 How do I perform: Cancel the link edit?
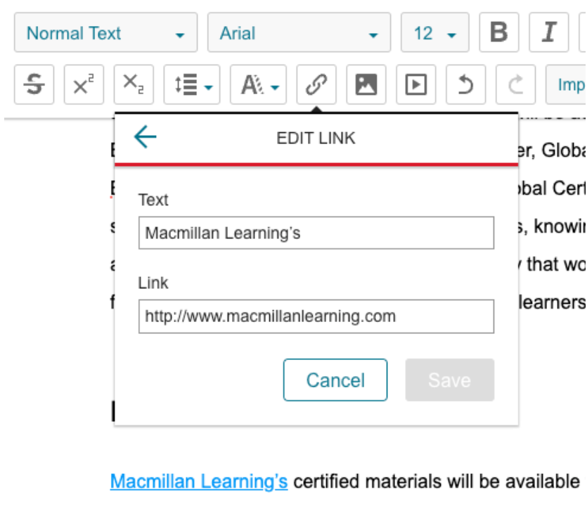(x=335, y=380)
